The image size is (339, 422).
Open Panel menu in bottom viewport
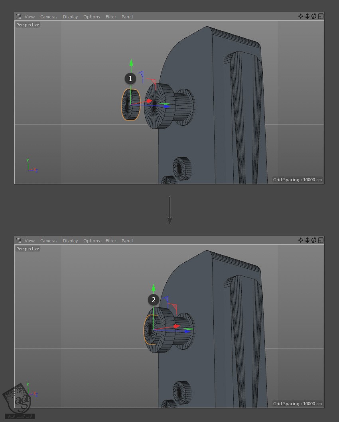[127, 241]
